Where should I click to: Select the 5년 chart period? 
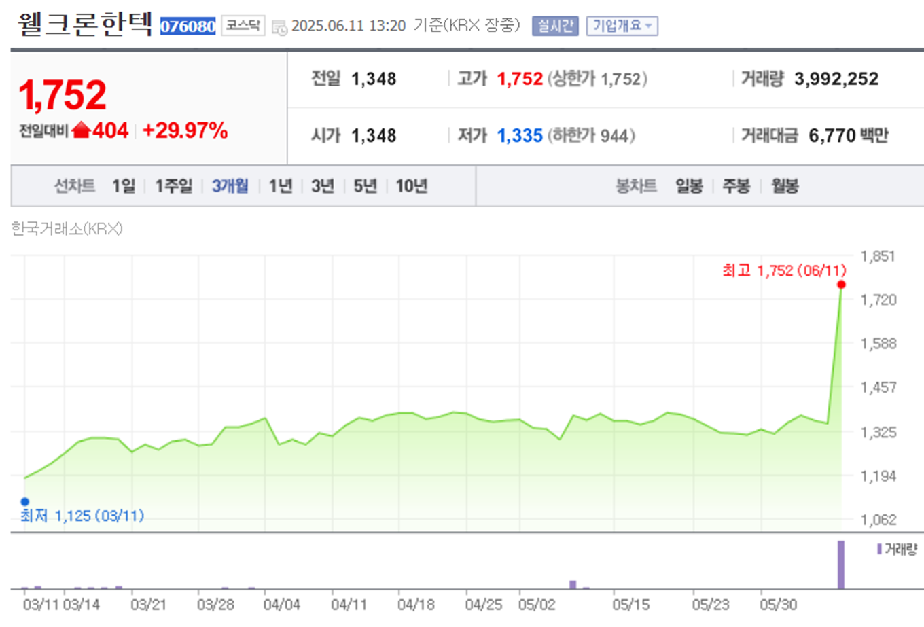point(365,186)
